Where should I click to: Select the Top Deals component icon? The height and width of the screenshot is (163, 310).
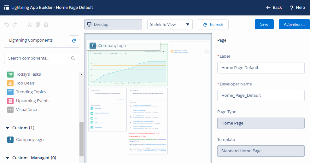click(10, 83)
